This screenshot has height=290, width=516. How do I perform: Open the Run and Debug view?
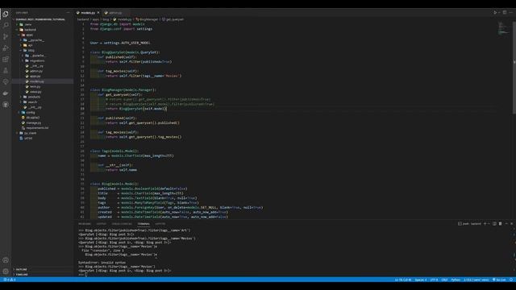pos(6,48)
